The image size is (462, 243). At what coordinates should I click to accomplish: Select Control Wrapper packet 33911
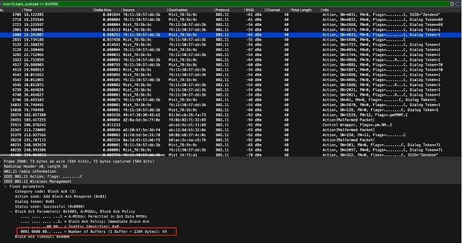(231, 125)
